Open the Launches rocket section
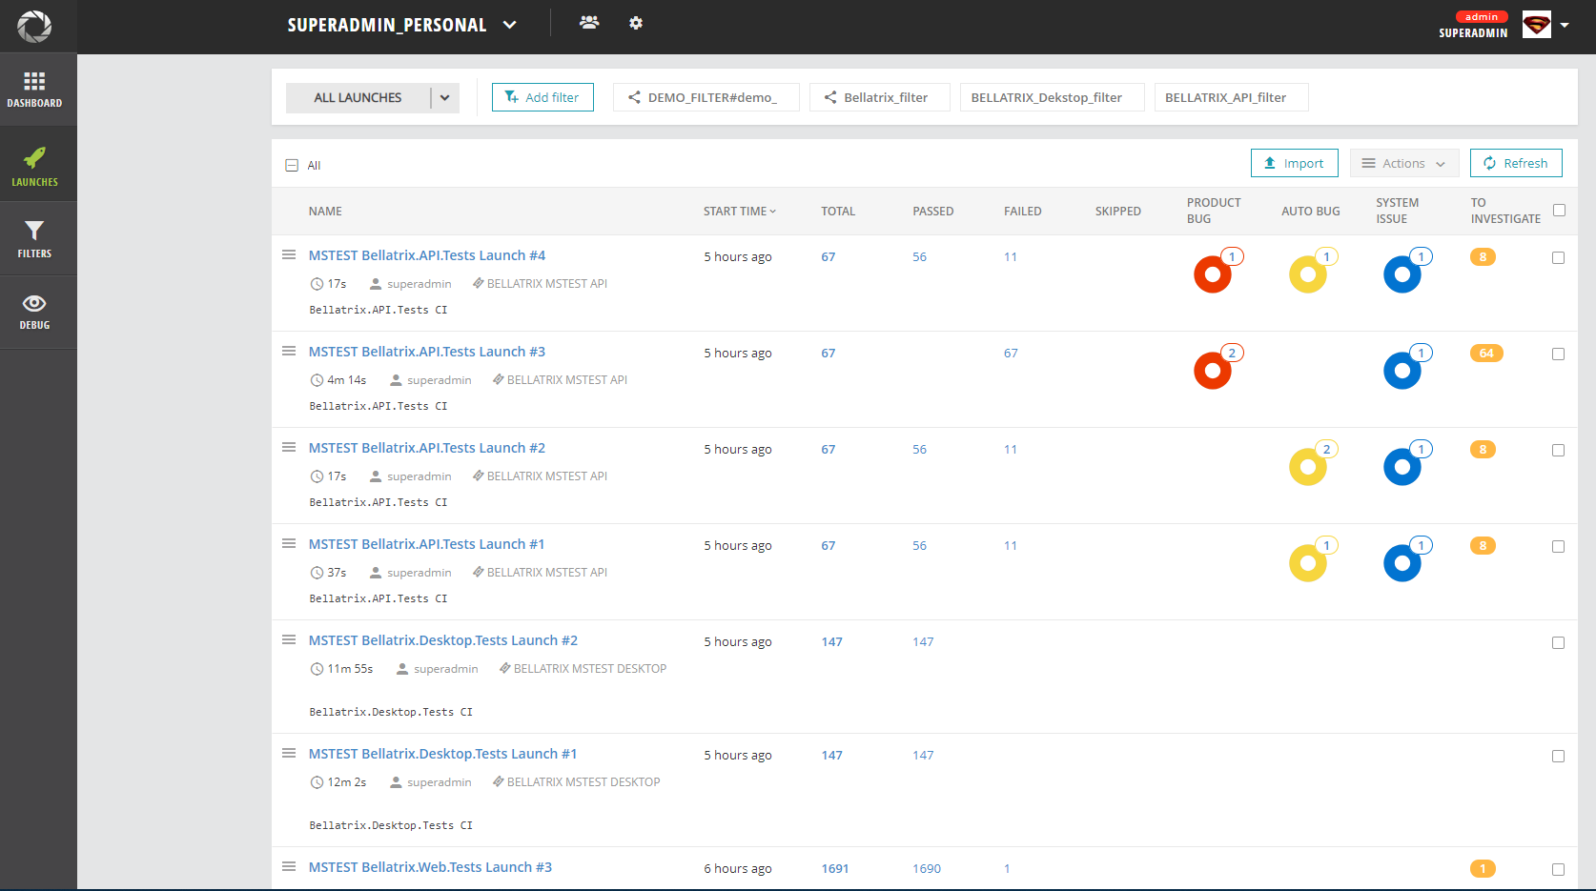This screenshot has width=1596, height=891. [34, 167]
